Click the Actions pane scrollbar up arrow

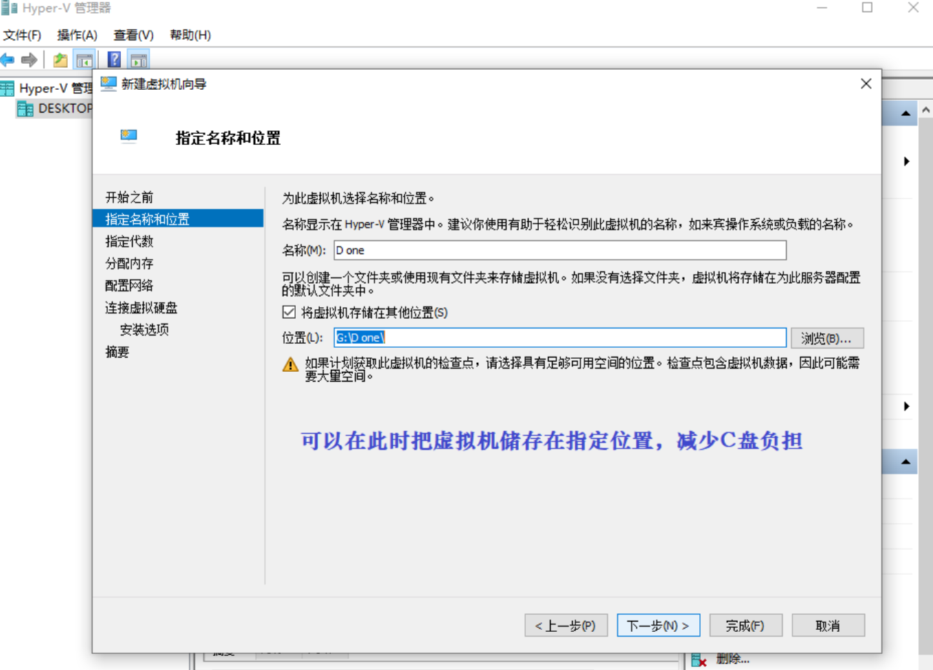tap(926, 110)
